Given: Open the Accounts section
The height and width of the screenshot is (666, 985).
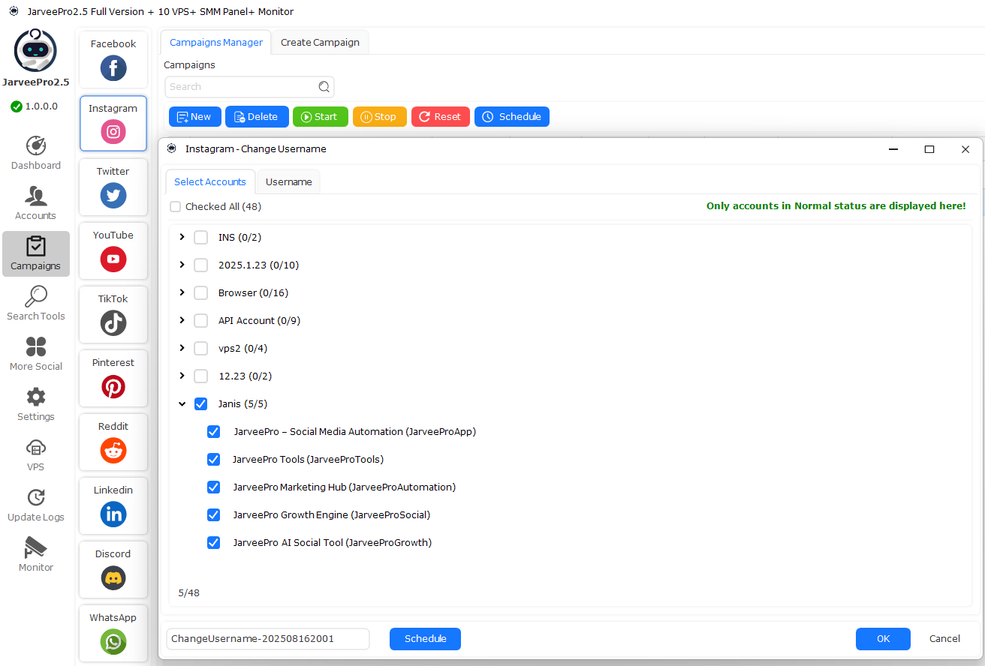Looking at the screenshot, I should (36, 203).
